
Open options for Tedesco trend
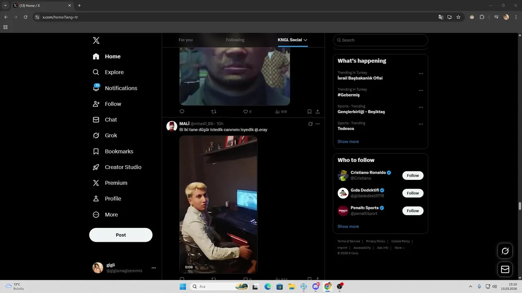click(x=421, y=124)
